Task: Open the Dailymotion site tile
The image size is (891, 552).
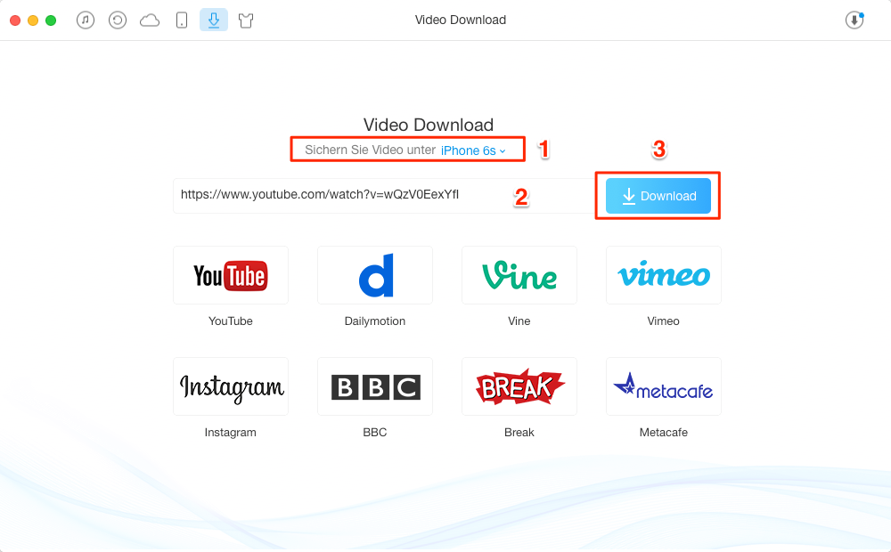Action: [x=375, y=275]
